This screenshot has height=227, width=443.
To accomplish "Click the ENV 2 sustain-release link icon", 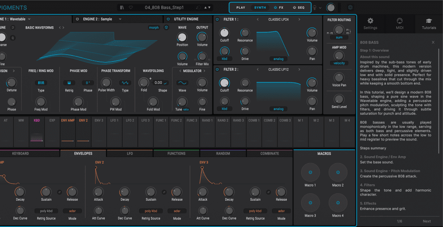I will tap(164, 192).
